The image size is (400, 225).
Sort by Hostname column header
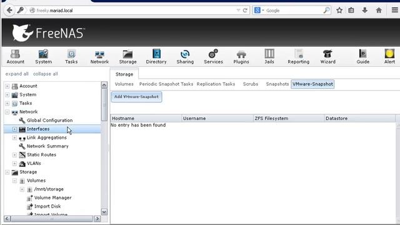coord(146,118)
